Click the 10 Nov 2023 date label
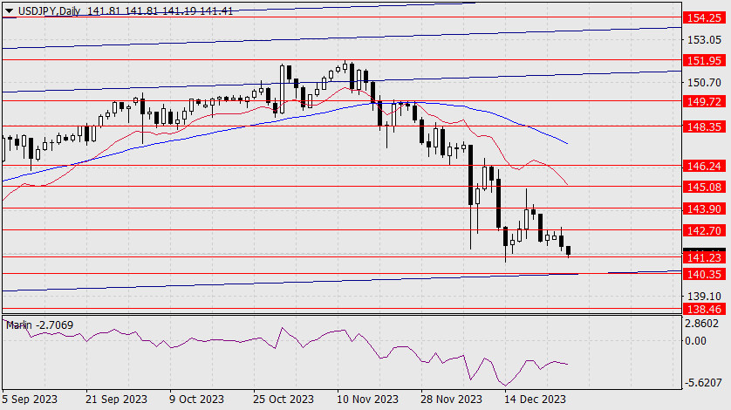The width and height of the screenshot is (731, 410). [367, 400]
